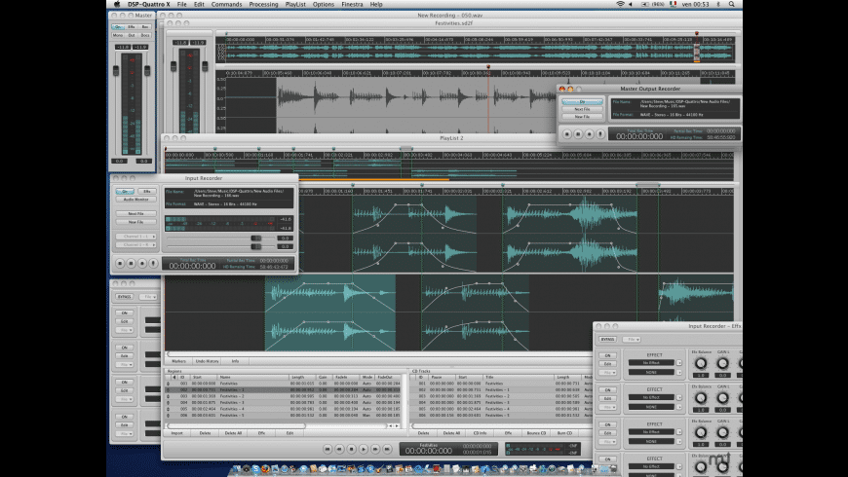The width and height of the screenshot is (848, 477).
Task: Click the Burn CD button
Action: pos(563,432)
